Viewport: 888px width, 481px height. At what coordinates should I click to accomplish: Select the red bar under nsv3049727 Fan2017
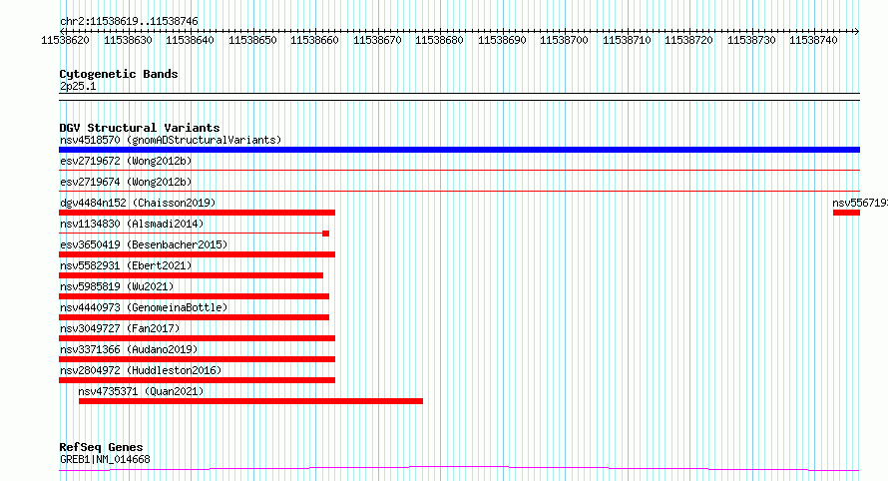point(198,338)
